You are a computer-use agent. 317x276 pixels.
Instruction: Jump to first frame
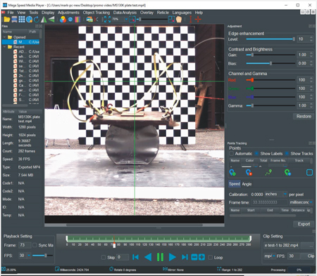pyautogui.click(x=136, y=257)
